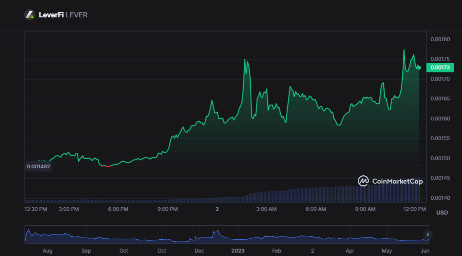Click the USD currency label
The width and height of the screenshot is (462, 256).
[x=442, y=213]
